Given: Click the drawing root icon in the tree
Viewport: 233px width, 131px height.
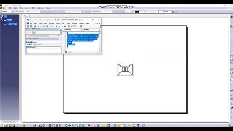Looking at the screenshot, I should pyautogui.click(x=2, y=17).
